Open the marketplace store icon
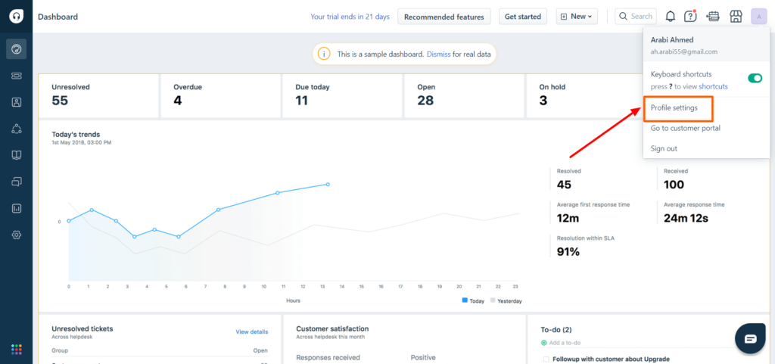The image size is (775, 364). (736, 17)
